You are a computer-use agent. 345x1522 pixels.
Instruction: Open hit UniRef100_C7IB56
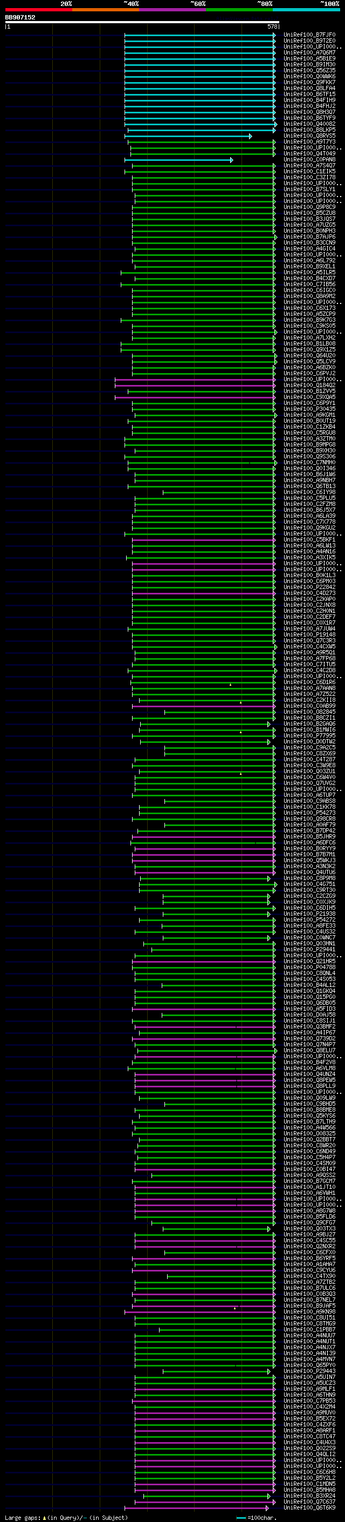309,284
